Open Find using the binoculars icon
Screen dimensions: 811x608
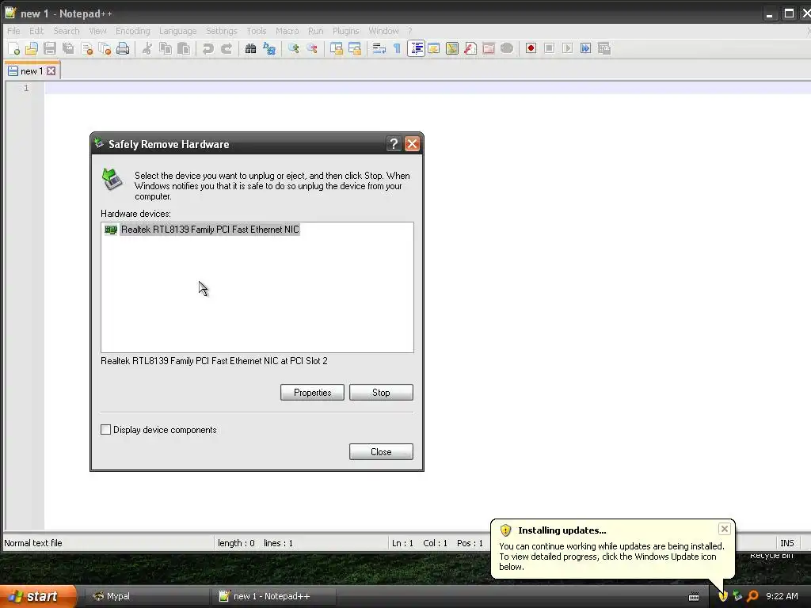pos(251,48)
